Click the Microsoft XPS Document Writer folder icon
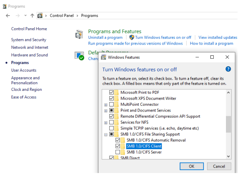 (116, 98)
